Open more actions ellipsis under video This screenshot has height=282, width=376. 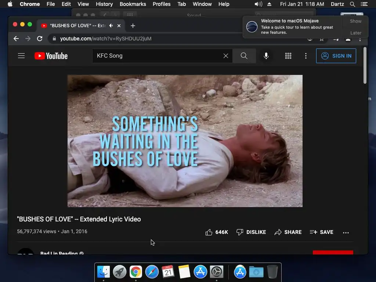[346, 232]
